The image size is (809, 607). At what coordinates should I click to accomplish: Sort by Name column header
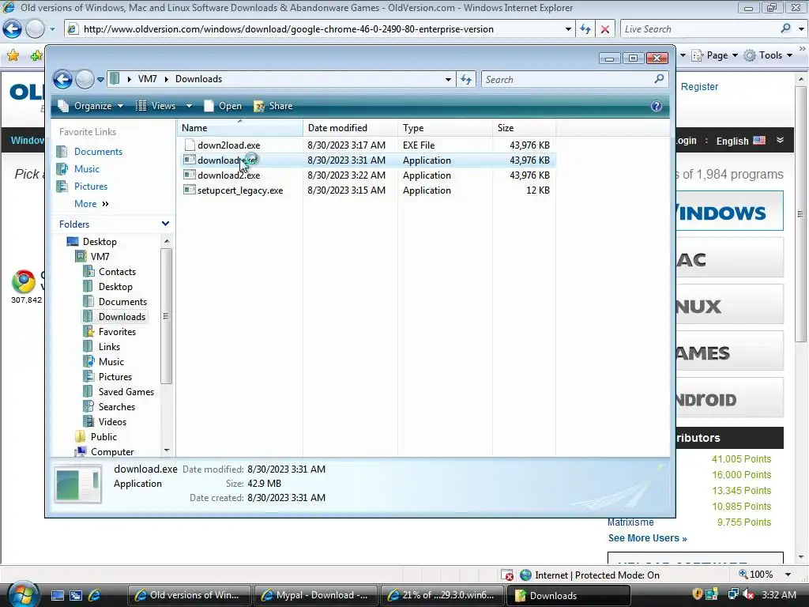pos(240,128)
